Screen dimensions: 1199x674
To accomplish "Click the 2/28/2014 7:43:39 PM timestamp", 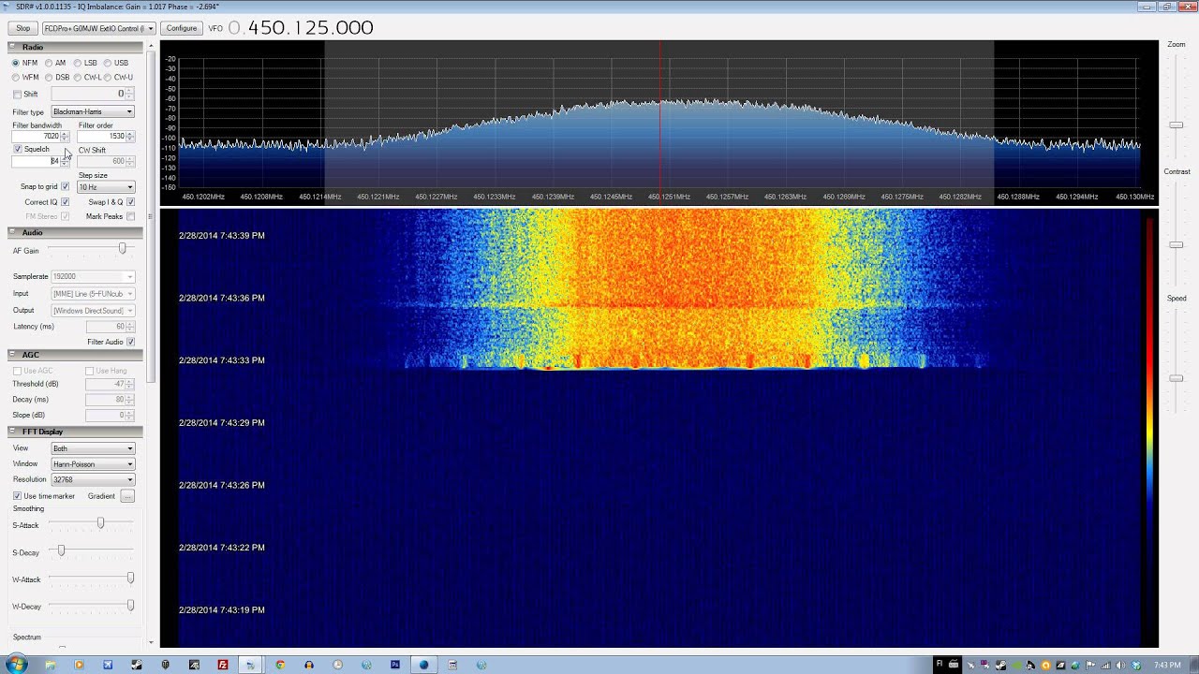I will 222,235.
